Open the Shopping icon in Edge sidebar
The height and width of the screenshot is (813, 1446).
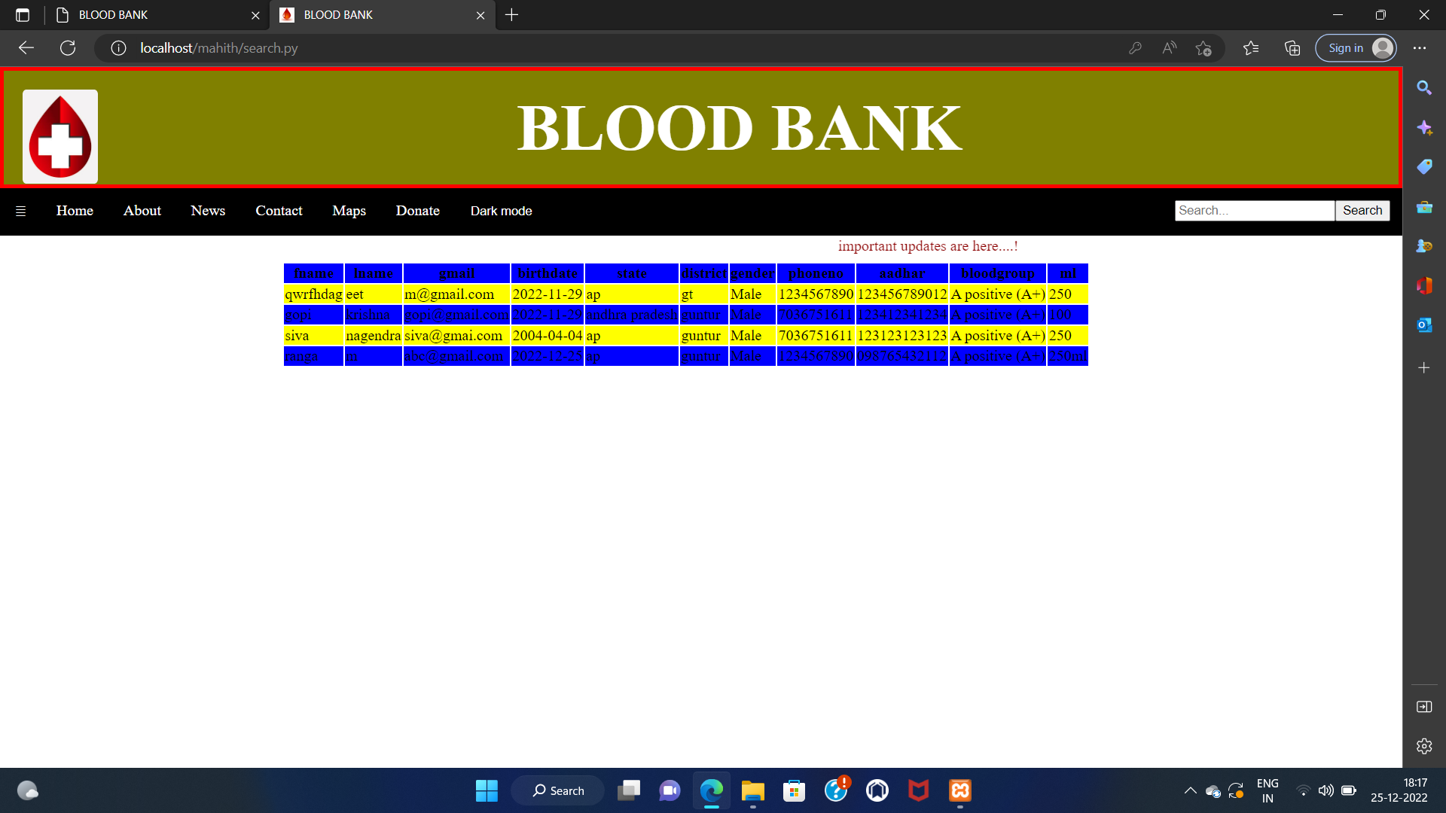click(1424, 166)
